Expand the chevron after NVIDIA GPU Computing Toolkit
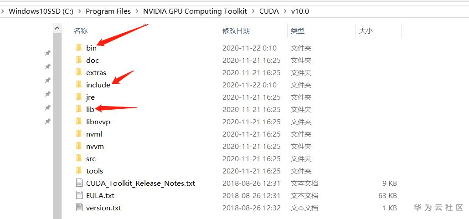Image resolution: width=469 pixels, height=219 pixels. [x=253, y=11]
